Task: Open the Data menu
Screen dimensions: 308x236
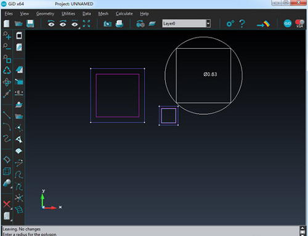Action: click(87, 14)
